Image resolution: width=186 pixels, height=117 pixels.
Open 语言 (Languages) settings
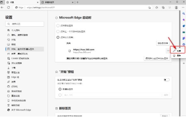pyautogui.click(x=25, y=82)
